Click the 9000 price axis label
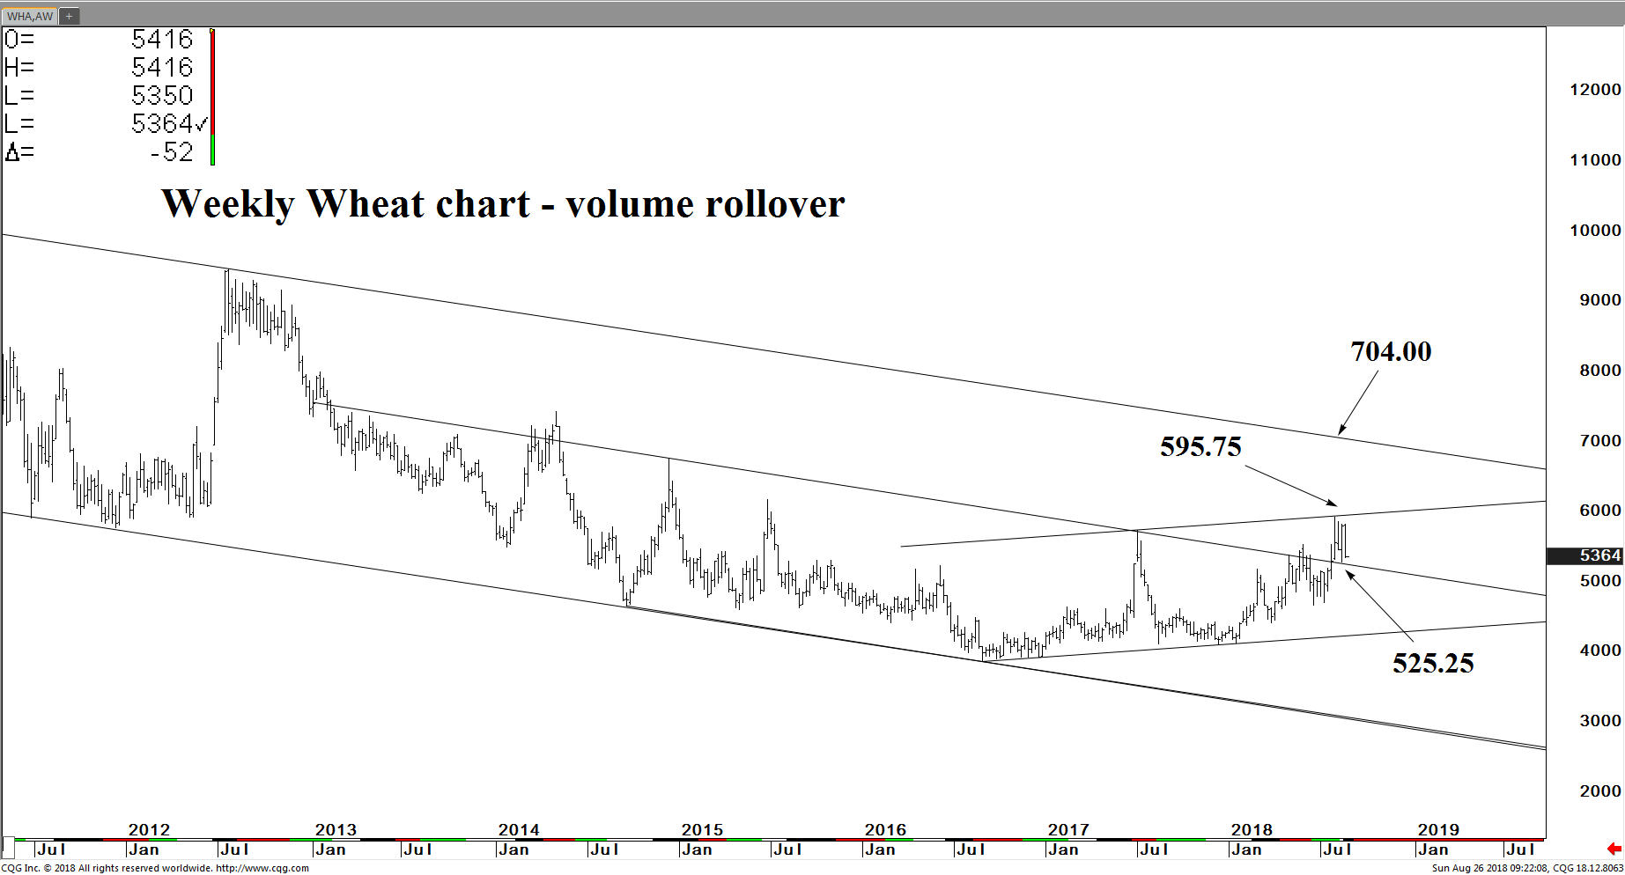Screen dimensions: 1625x875 pos(1600,300)
